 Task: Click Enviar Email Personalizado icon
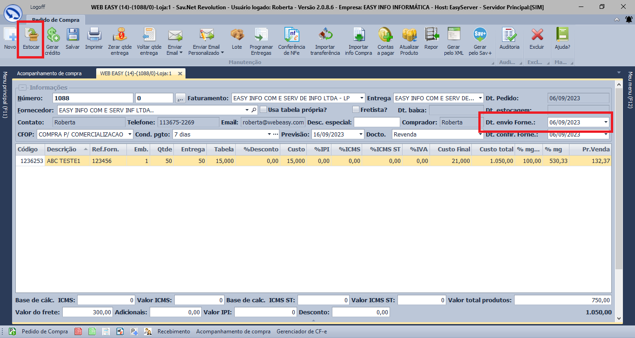tap(206, 35)
